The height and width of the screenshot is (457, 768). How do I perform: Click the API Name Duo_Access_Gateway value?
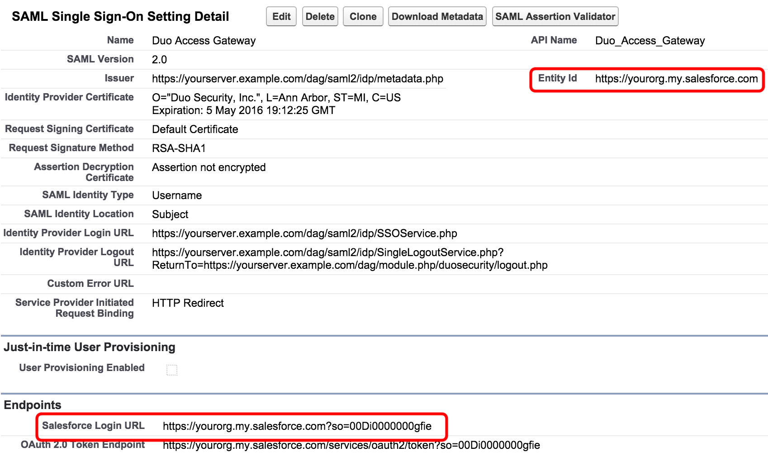650,40
